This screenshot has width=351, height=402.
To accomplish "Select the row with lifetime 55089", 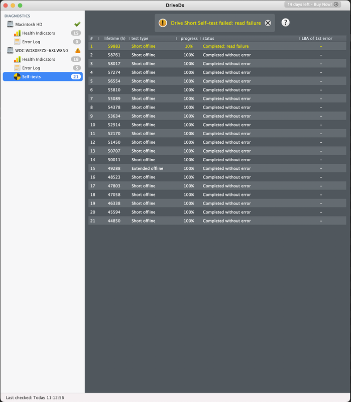I will (x=217, y=98).
